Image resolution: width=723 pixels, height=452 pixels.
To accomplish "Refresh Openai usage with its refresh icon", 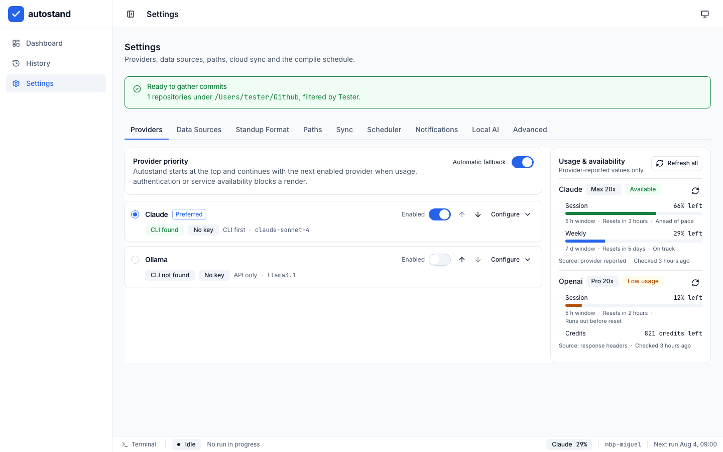I will tap(695, 283).
